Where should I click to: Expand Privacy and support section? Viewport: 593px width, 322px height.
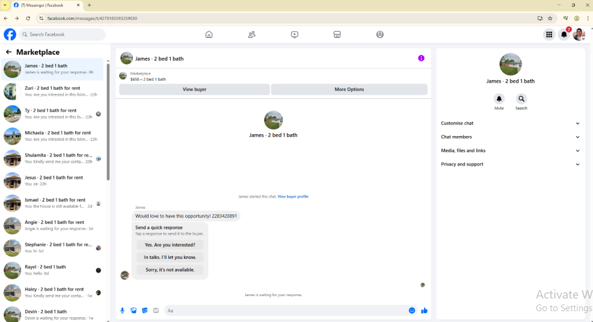(x=510, y=164)
